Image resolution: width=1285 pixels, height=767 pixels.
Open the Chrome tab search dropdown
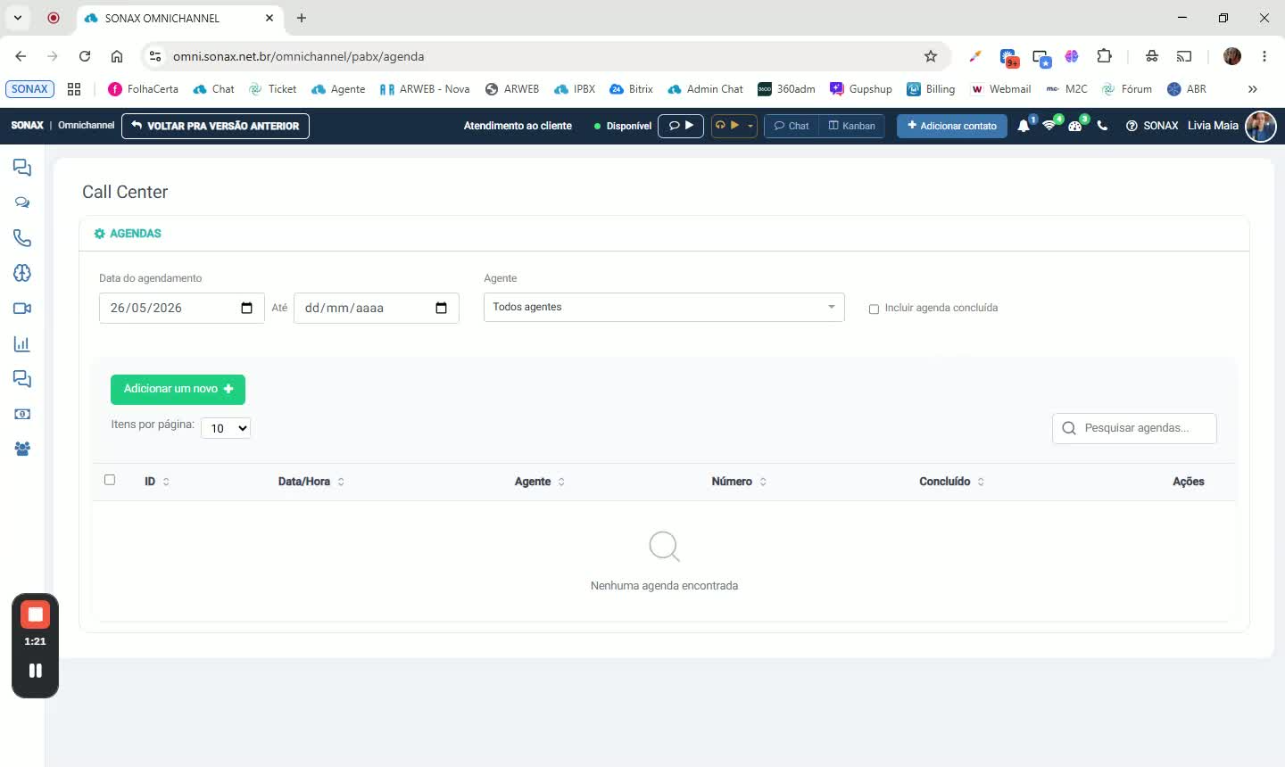(18, 18)
